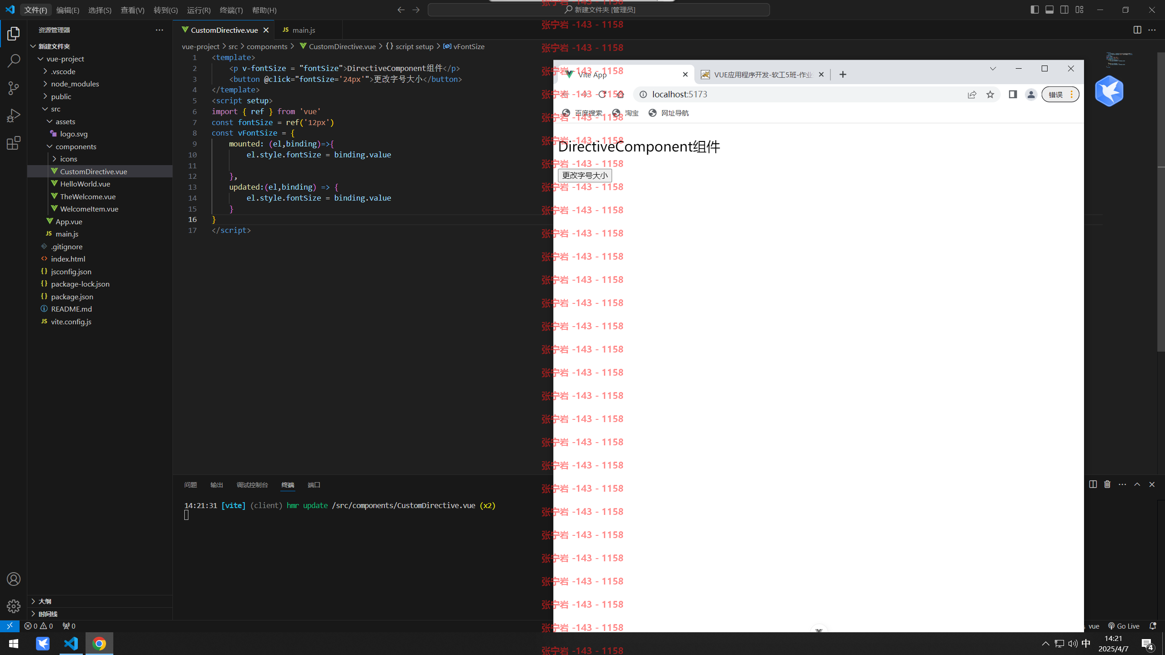Open the Extensions view
The width and height of the screenshot is (1165, 655).
[14, 143]
